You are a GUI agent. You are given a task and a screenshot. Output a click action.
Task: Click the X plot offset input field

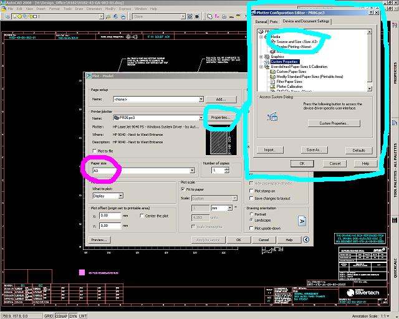(x=110, y=216)
